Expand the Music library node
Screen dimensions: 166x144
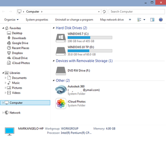5,83
